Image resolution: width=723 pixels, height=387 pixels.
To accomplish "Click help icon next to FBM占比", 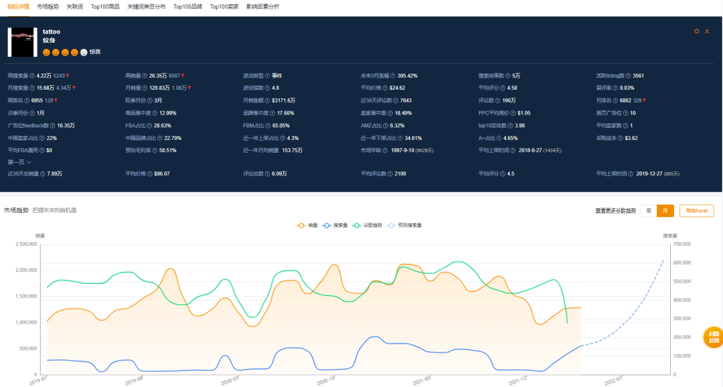I will tap(268, 125).
